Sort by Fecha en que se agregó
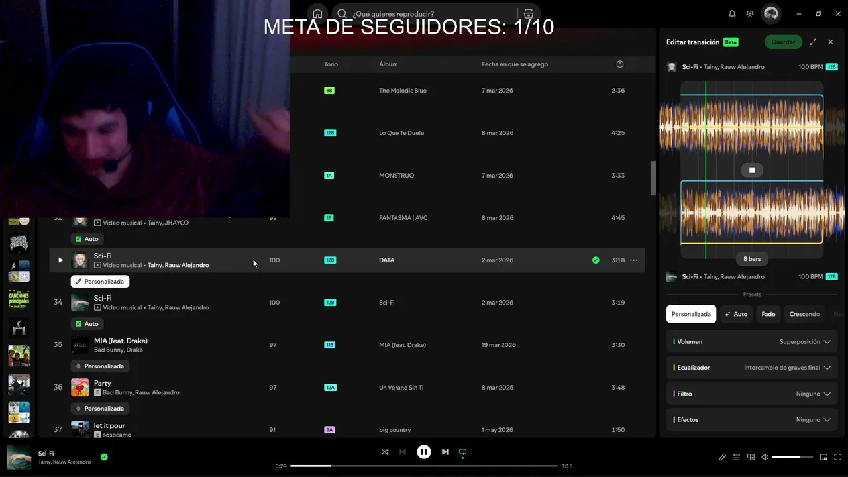 (x=515, y=64)
